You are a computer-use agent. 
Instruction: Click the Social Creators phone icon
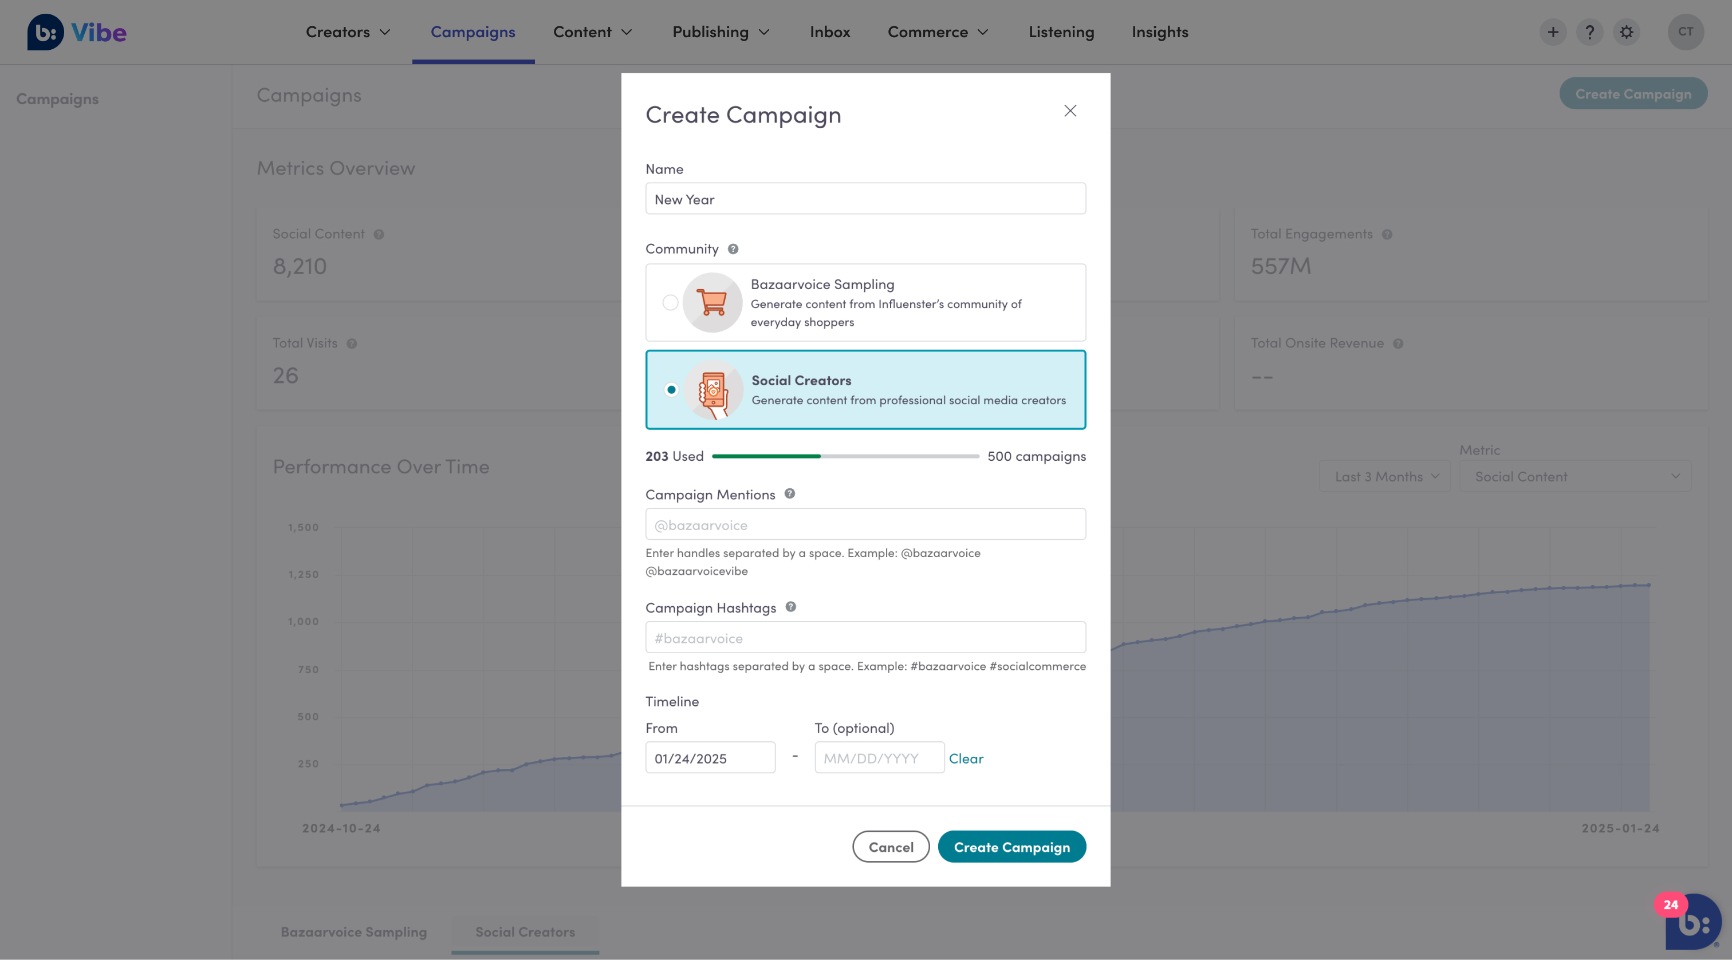[x=713, y=390]
